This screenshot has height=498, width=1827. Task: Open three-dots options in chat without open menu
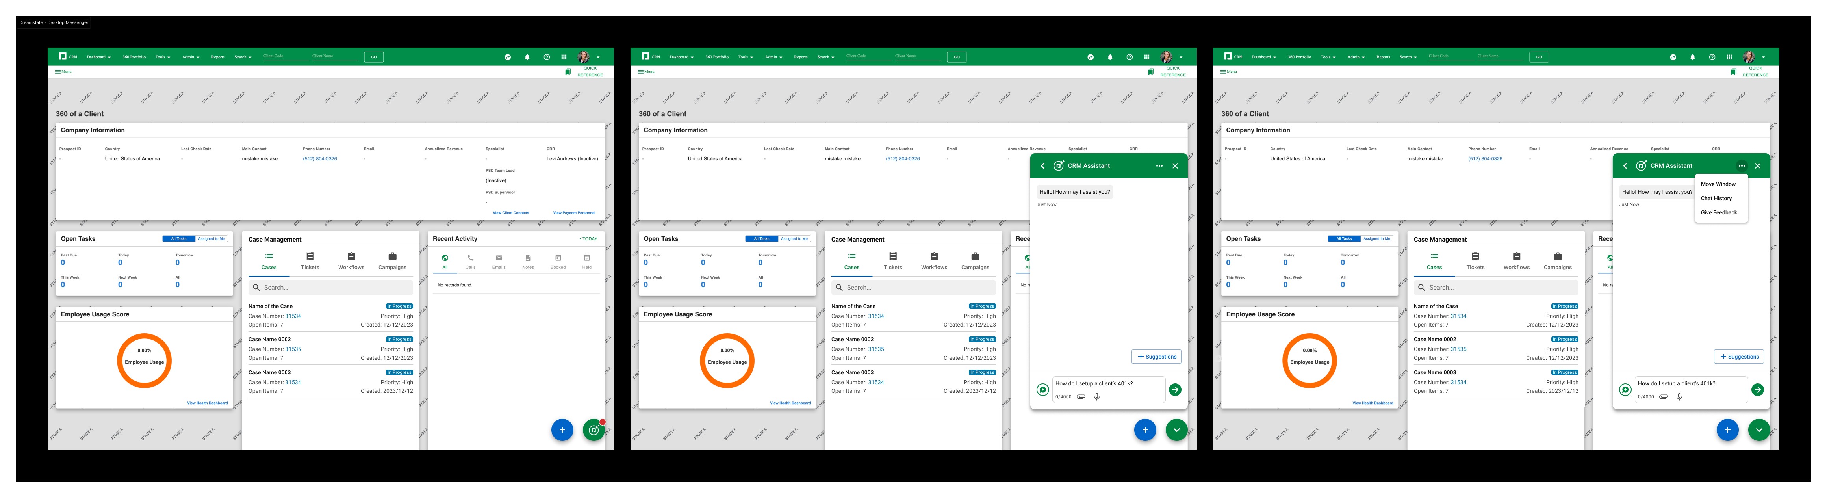click(x=1159, y=166)
